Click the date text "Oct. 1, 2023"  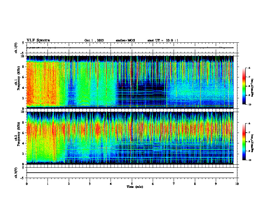click(94, 40)
